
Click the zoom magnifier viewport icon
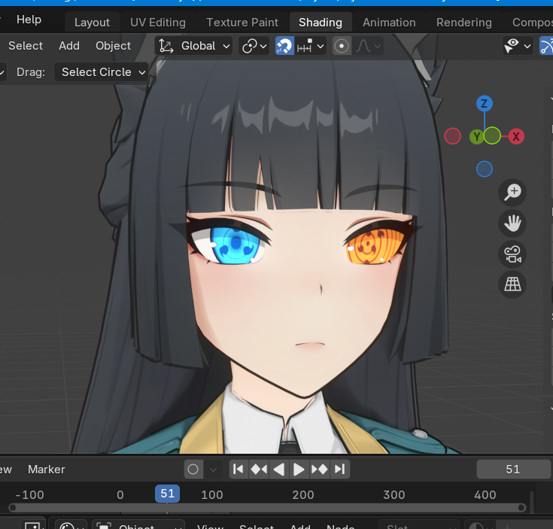click(x=512, y=193)
